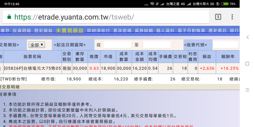The width and height of the screenshot is (255, 127).
Task: Click the 交易明細 section bar
Action: pos(120,87)
